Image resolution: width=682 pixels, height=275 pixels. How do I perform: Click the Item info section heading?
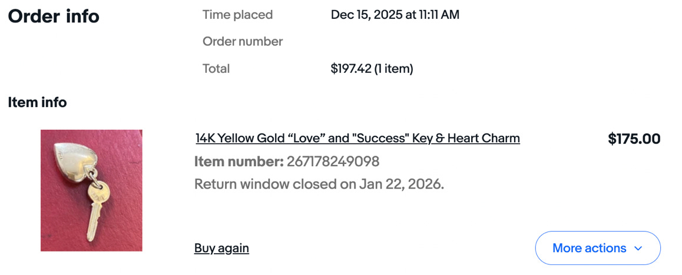37,103
